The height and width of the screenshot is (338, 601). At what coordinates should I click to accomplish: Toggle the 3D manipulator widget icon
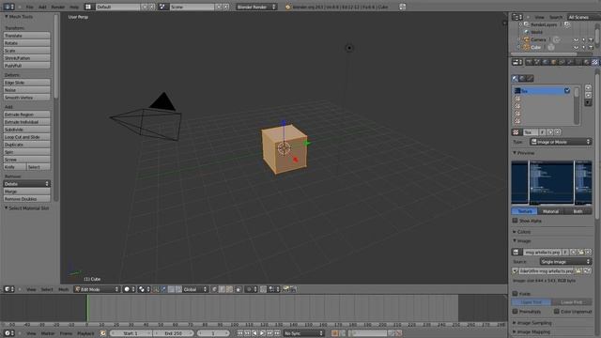coord(156,289)
